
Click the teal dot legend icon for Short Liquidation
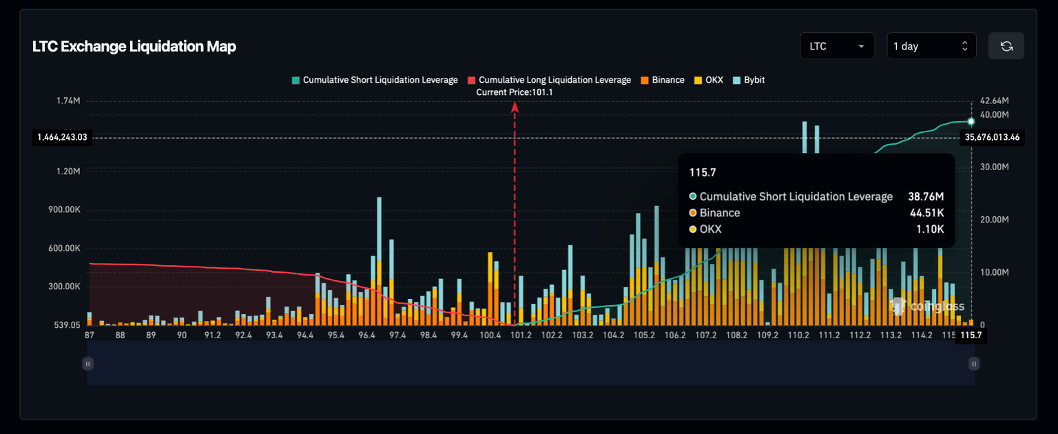(296, 80)
